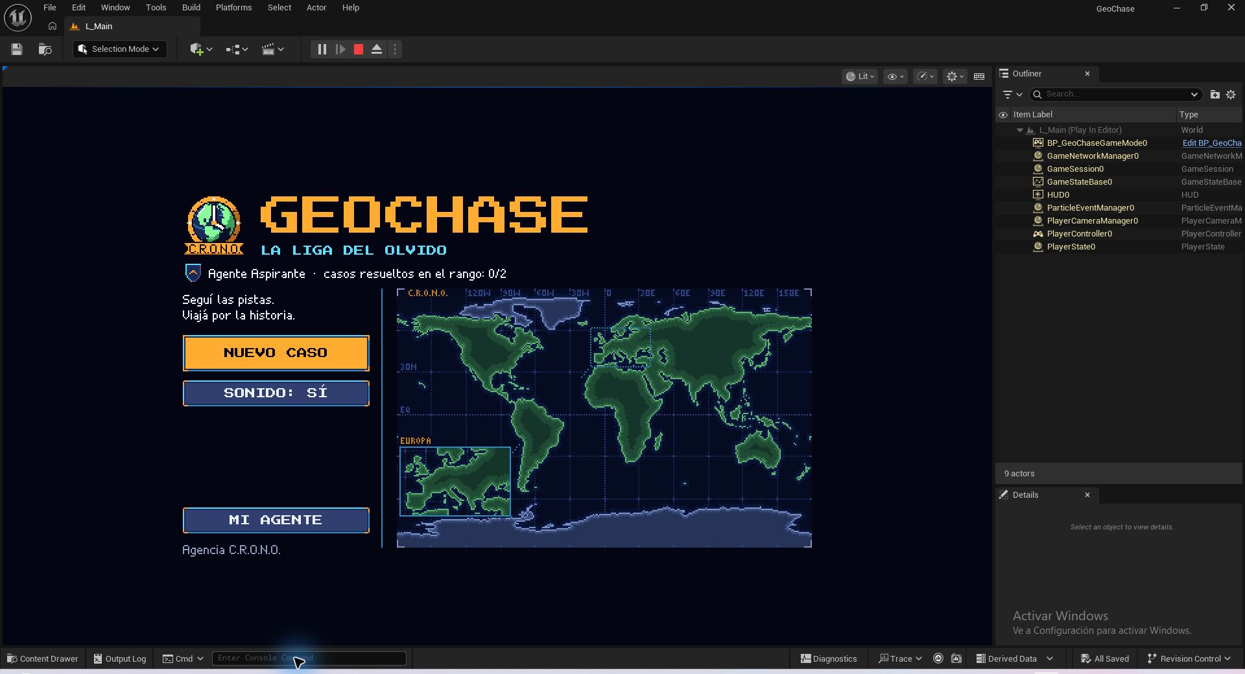
Task: Open the Select menu
Action: coord(279,8)
